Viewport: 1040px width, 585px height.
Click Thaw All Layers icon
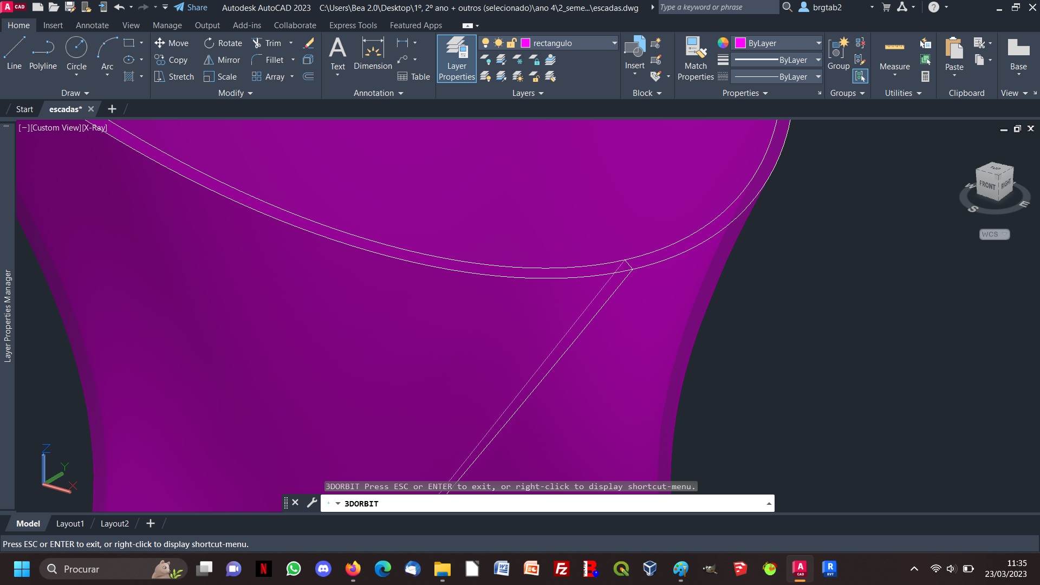(x=518, y=76)
